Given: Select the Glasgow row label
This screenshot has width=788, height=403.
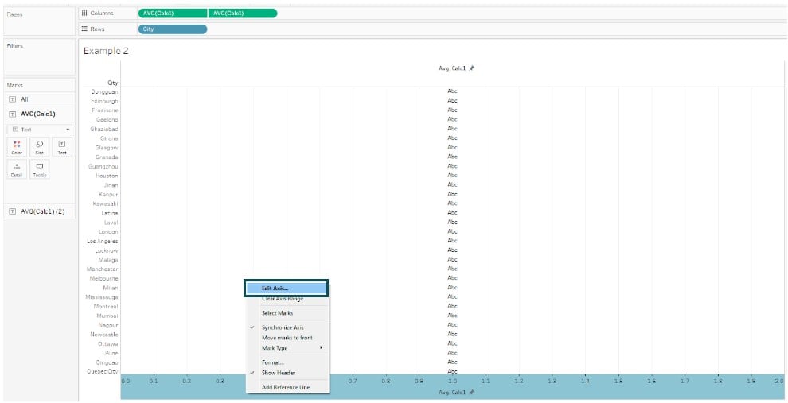Looking at the screenshot, I should click(x=107, y=148).
